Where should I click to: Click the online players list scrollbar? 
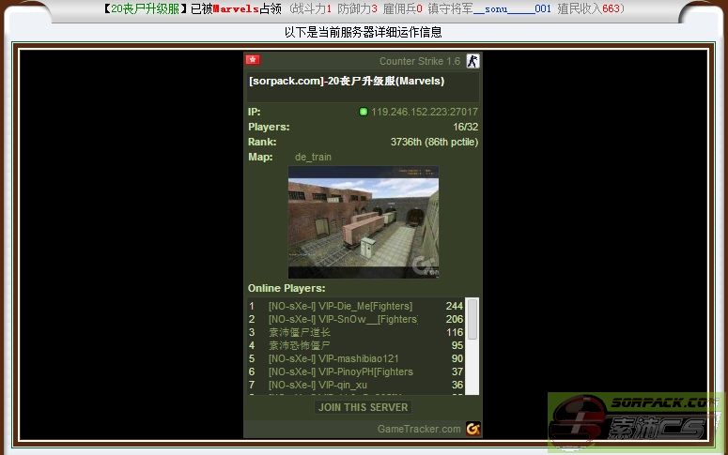coord(472,345)
